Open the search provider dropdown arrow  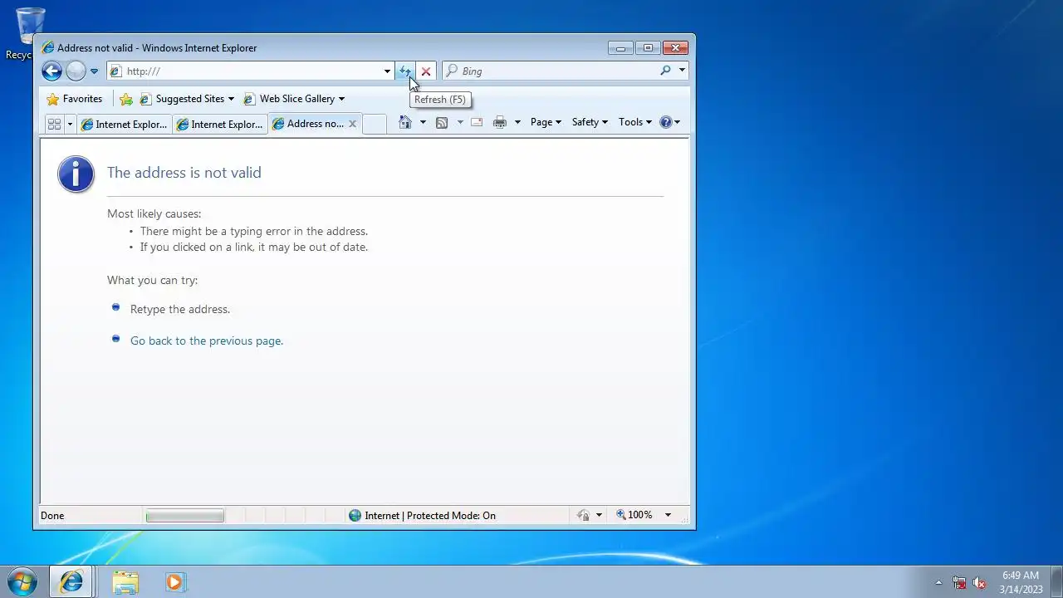click(x=682, y=71)
